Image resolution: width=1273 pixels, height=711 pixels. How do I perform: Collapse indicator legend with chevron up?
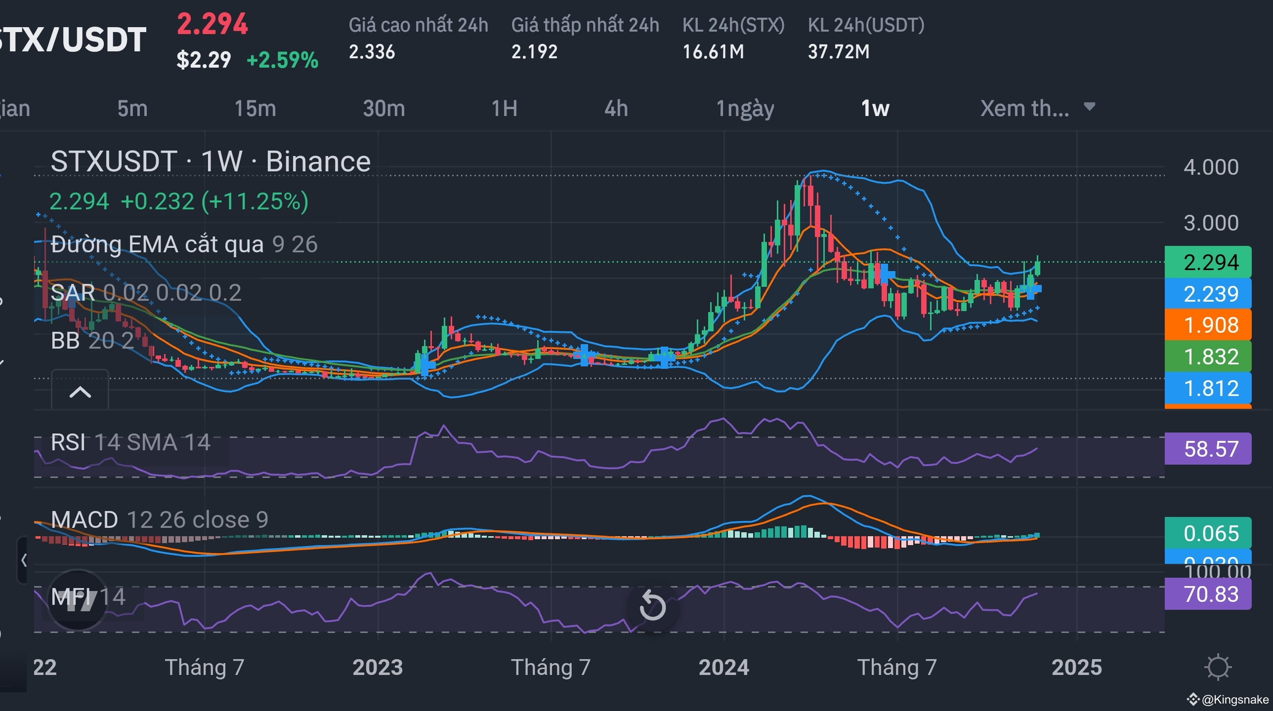point(80,392)
